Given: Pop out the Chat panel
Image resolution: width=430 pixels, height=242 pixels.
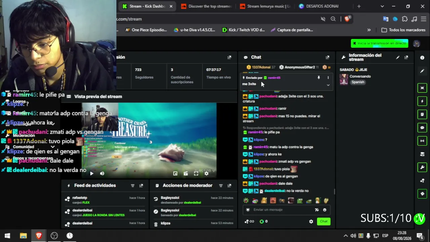Looking at the screenshot, I should (328, 57).
